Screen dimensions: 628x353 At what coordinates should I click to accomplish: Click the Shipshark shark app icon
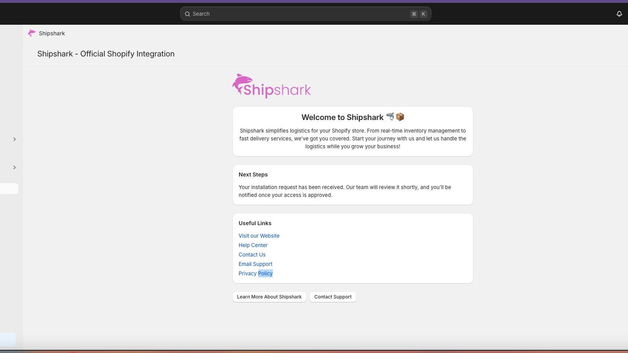32,33
